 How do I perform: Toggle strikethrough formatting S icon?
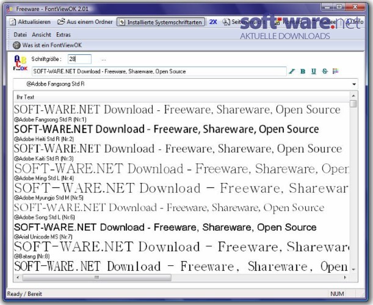325,71
